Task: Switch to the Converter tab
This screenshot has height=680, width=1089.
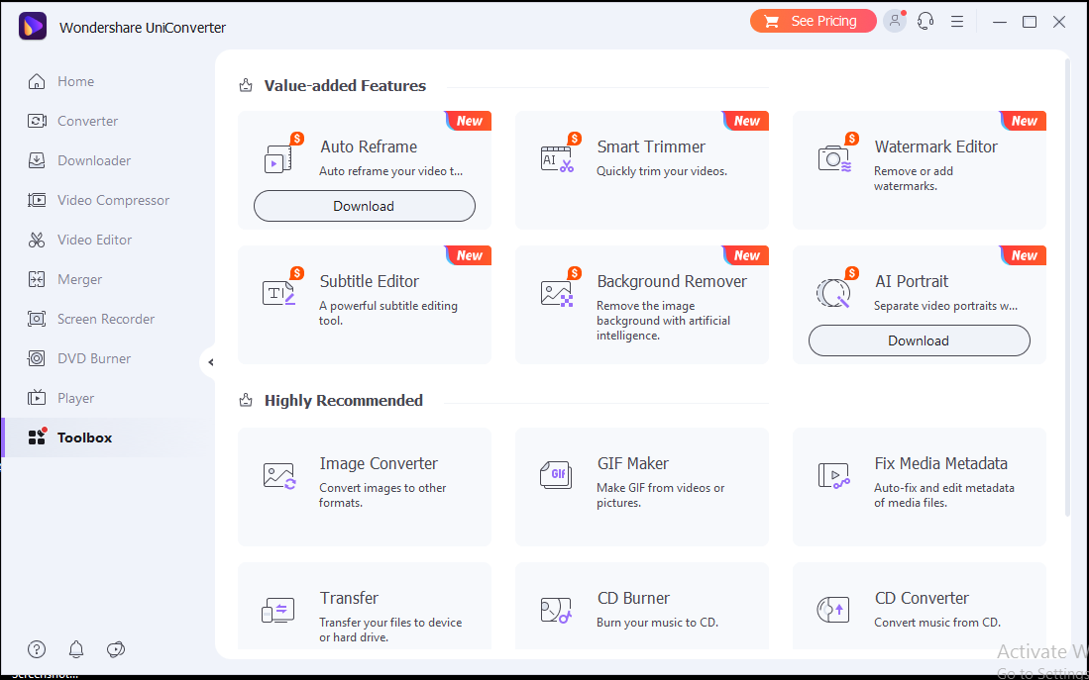Action: tap(87, 121)
